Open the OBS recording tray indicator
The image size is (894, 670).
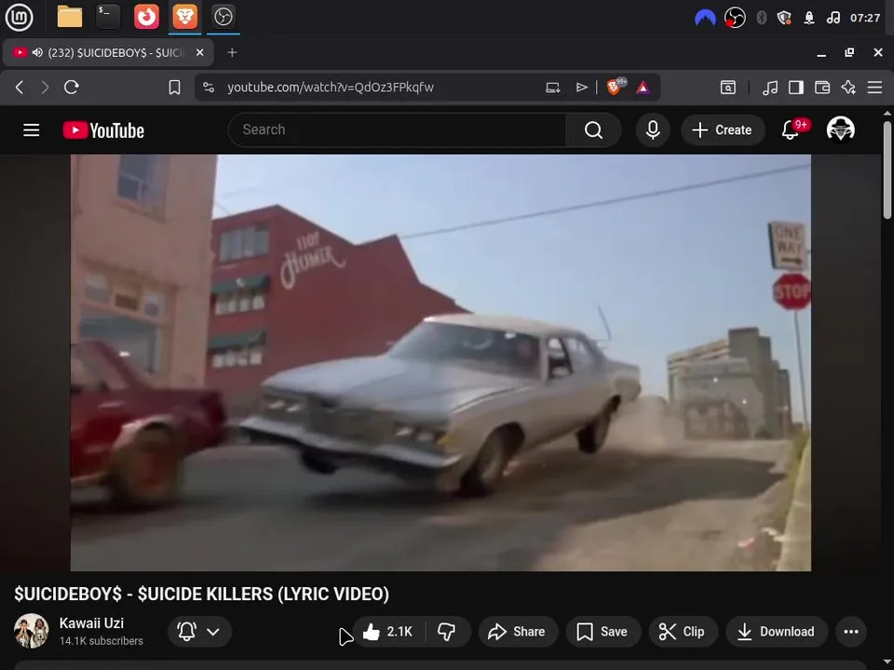click(735, 18)
